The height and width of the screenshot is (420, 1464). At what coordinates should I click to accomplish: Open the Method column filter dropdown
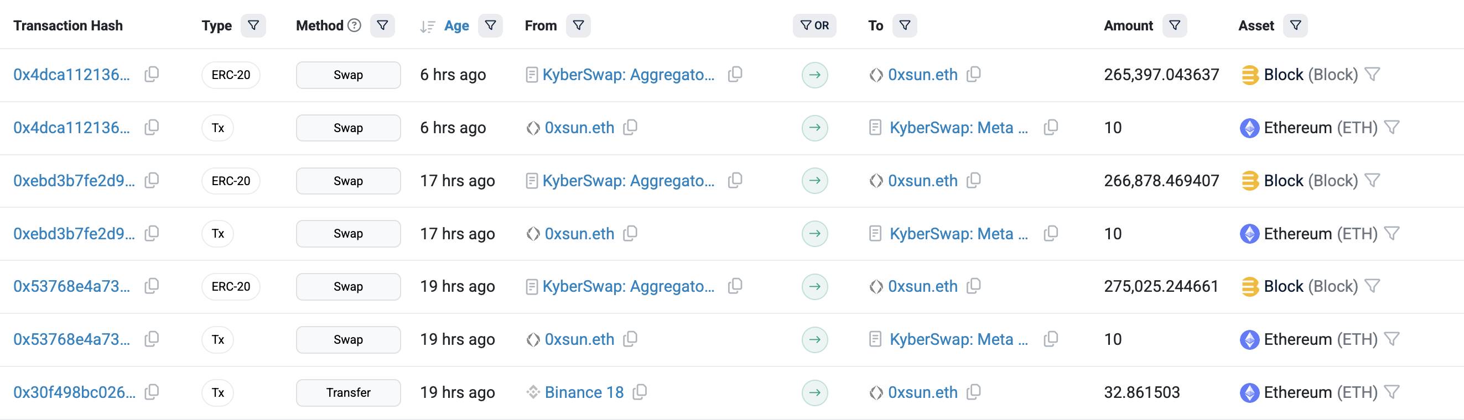coord(382,25)
